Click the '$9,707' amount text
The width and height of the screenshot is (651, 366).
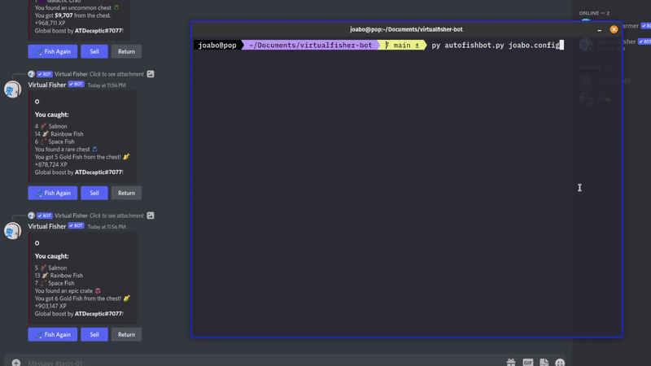click(63, 15)
